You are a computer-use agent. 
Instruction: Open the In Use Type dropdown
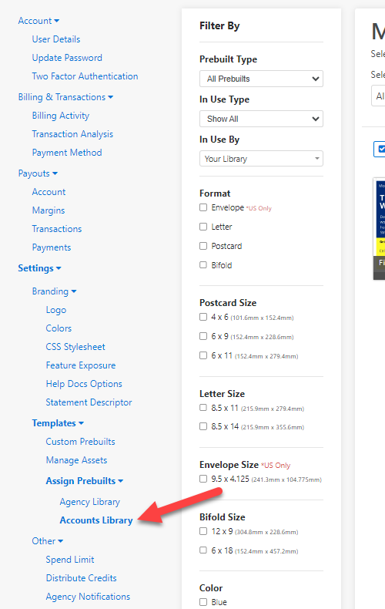(x=261, y=119)
